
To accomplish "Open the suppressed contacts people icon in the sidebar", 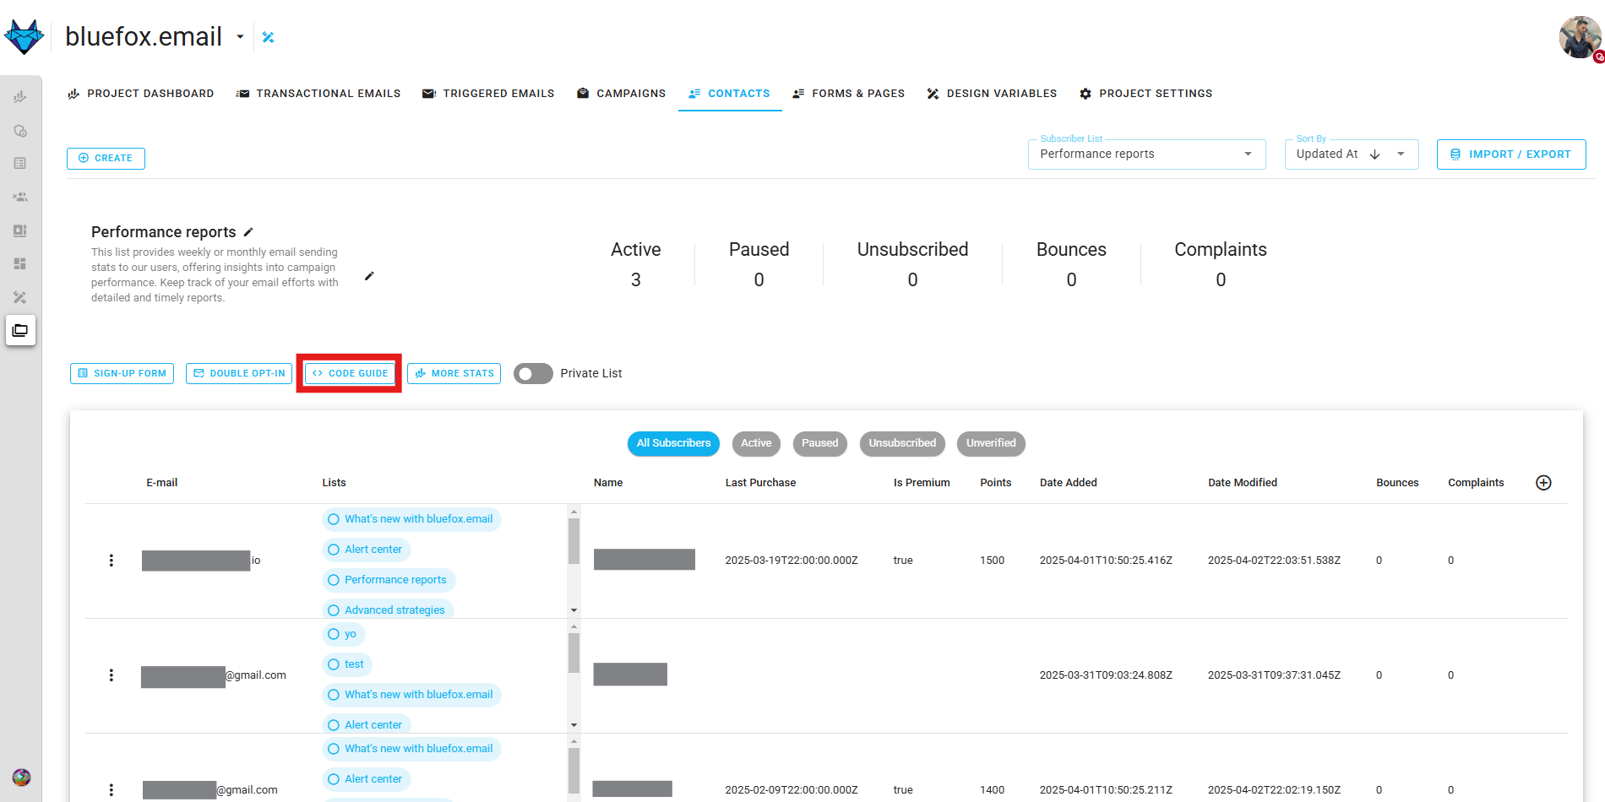I will click(x=20, y=197).
